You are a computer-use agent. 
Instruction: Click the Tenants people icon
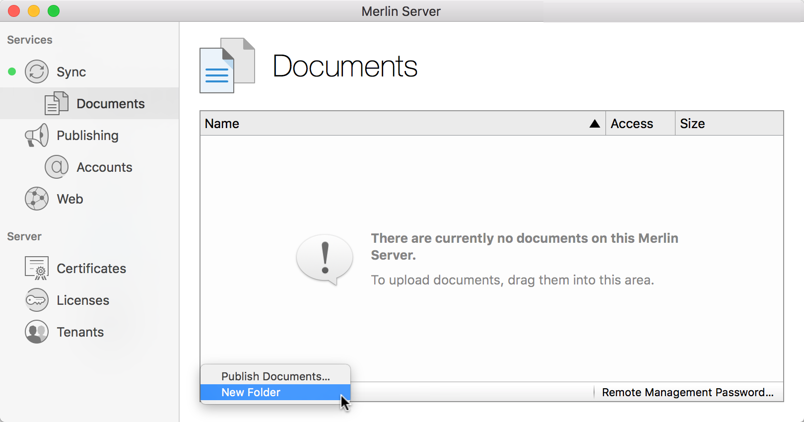tap(37, 332)
